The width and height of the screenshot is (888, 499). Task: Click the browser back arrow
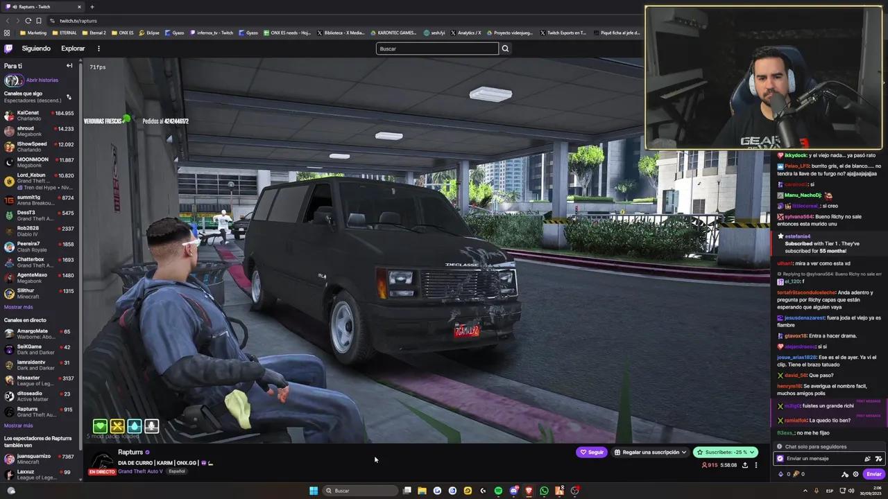(7, 21)
